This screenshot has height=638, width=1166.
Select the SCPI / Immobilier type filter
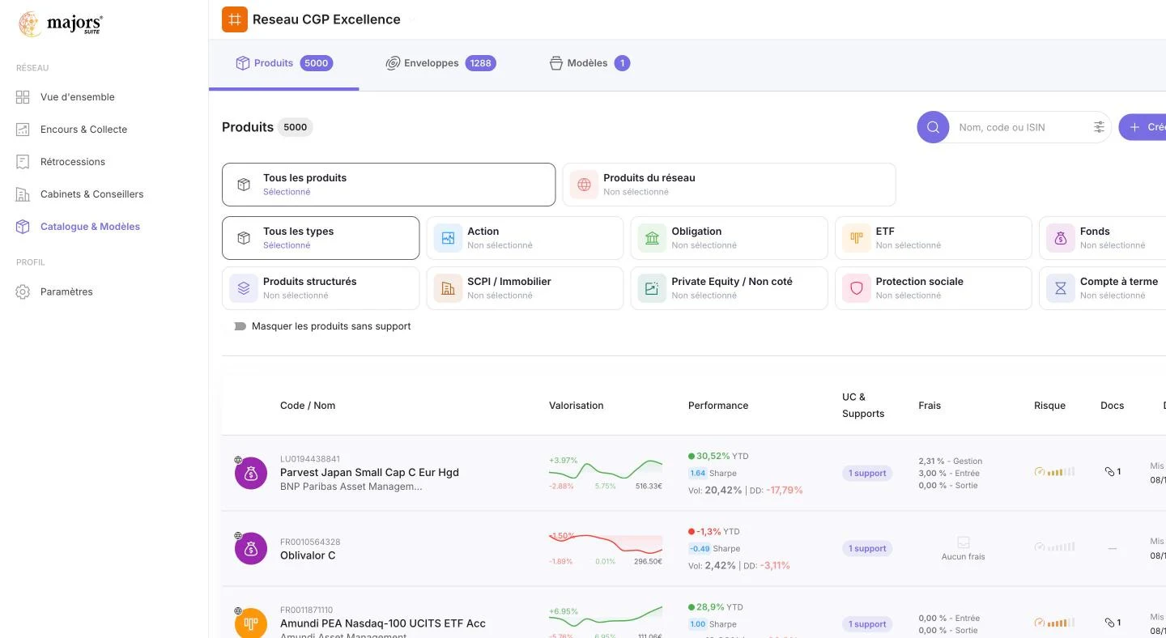(x=525, y=288)
